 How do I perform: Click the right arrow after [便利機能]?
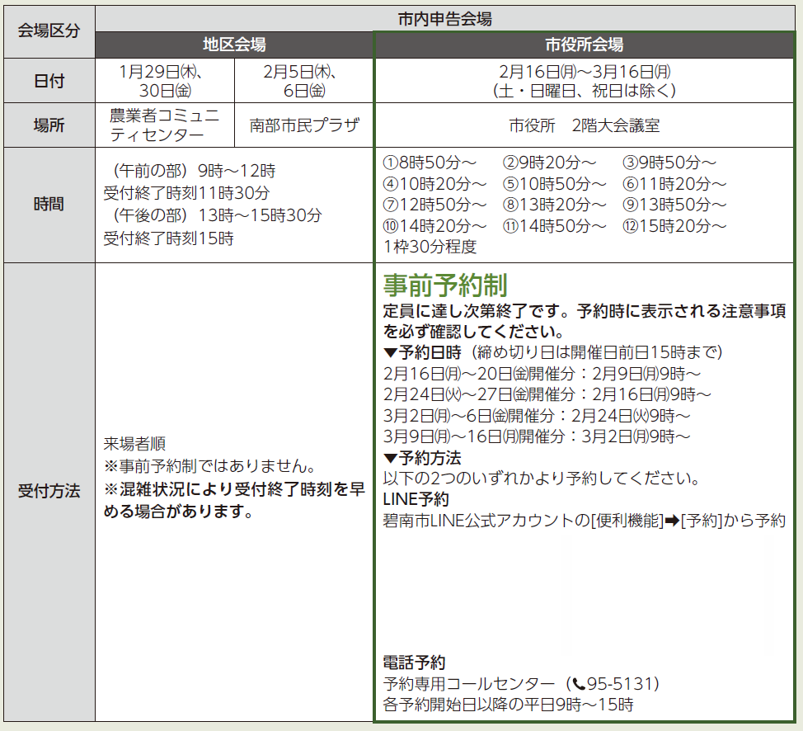pos(671,521)
